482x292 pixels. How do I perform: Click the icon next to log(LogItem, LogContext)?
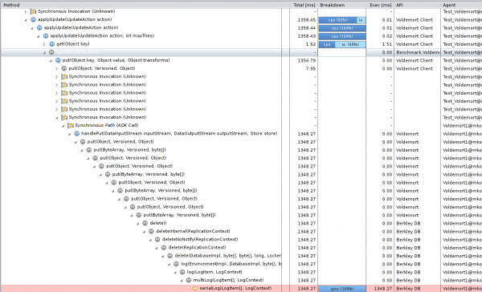click(x=182, y=272)
